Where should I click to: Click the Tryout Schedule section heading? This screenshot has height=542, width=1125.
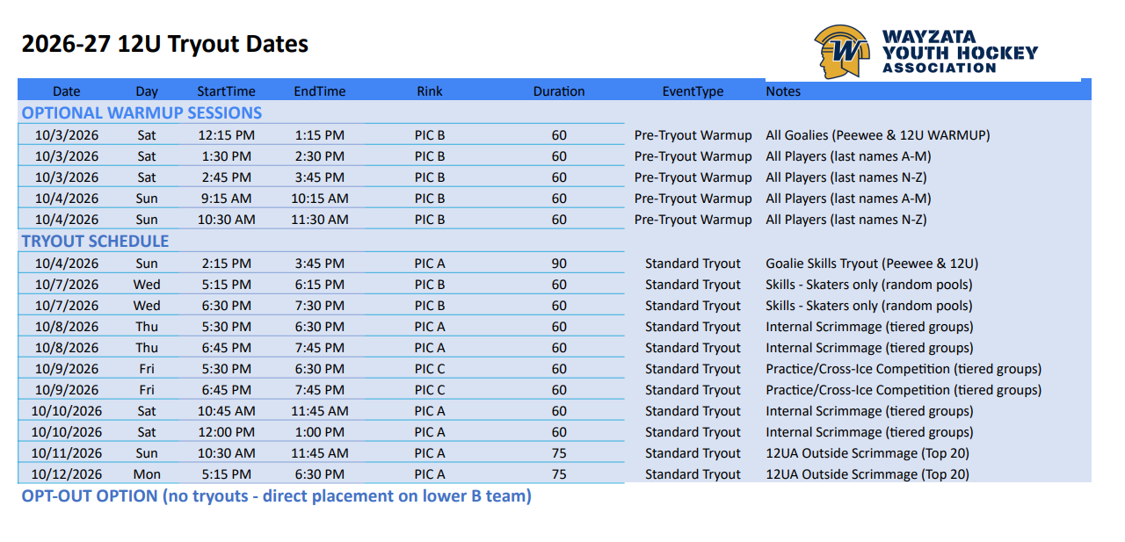95,241
